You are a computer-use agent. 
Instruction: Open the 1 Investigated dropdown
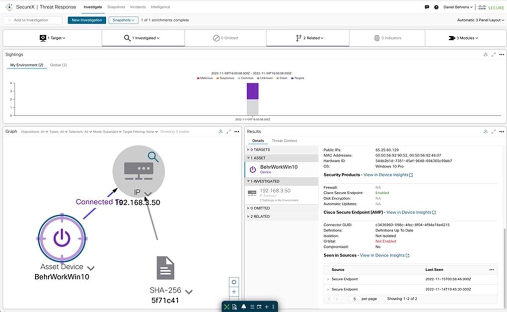[x=142, y=38]
